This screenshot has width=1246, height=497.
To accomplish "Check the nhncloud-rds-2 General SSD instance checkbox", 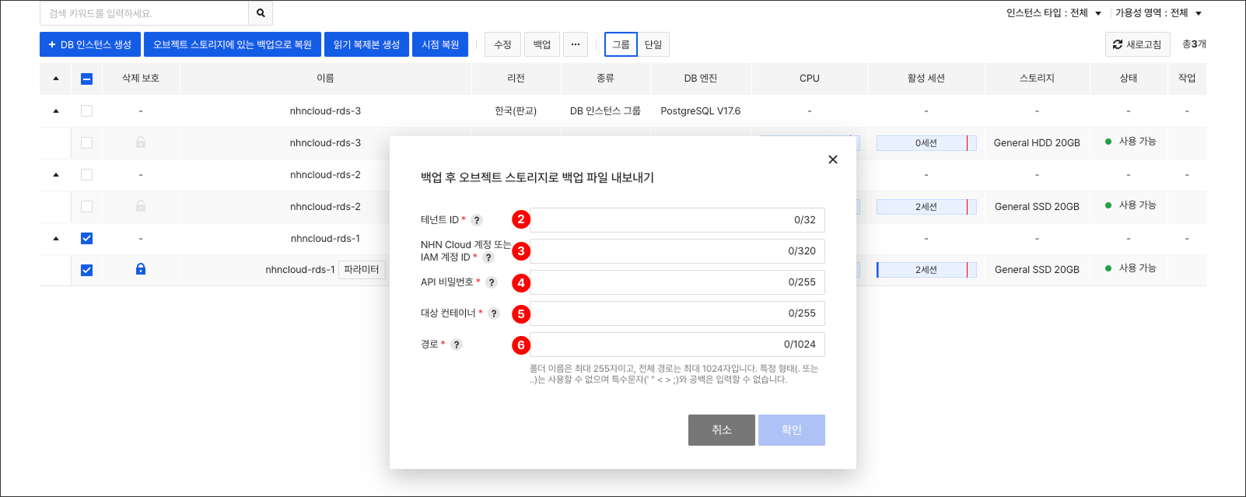I will tap(86, 207).
